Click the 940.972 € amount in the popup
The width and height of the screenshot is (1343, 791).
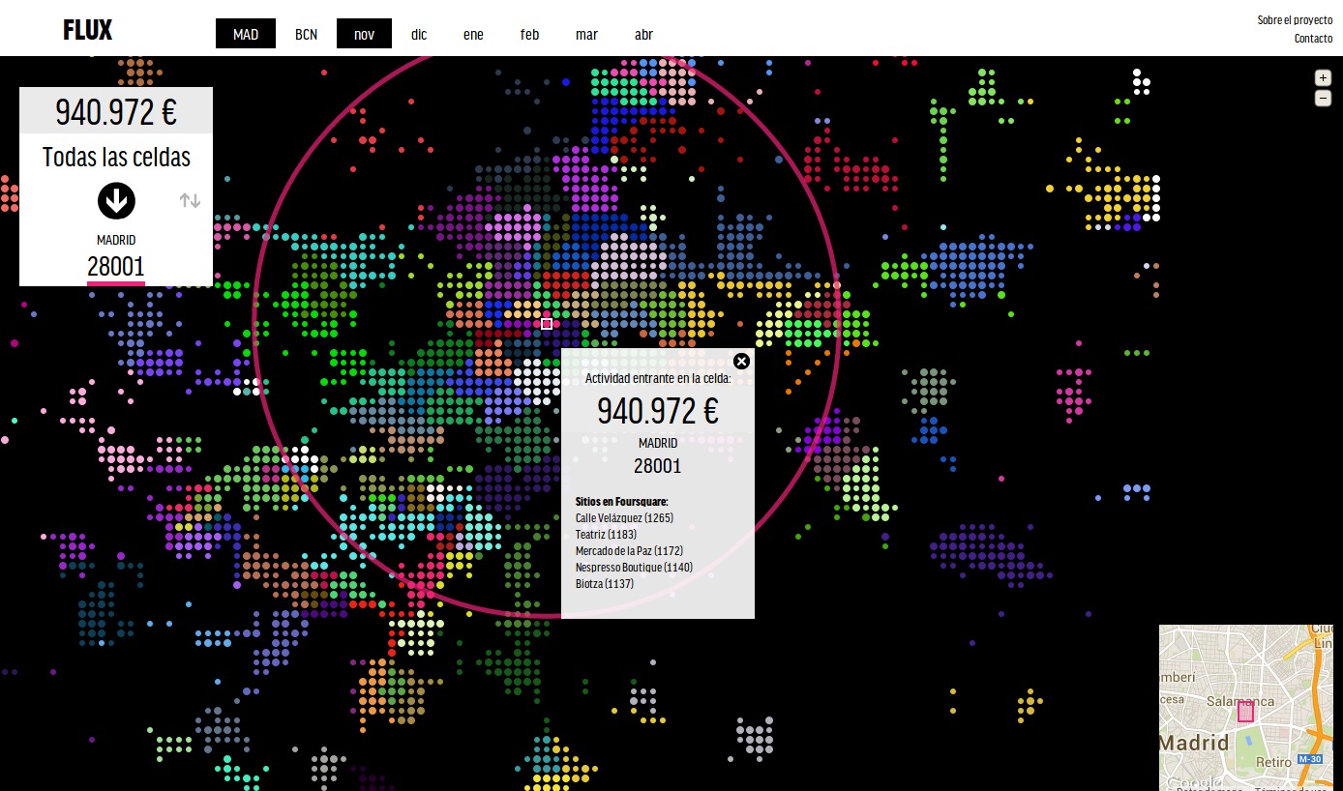(x=658, y=411)
